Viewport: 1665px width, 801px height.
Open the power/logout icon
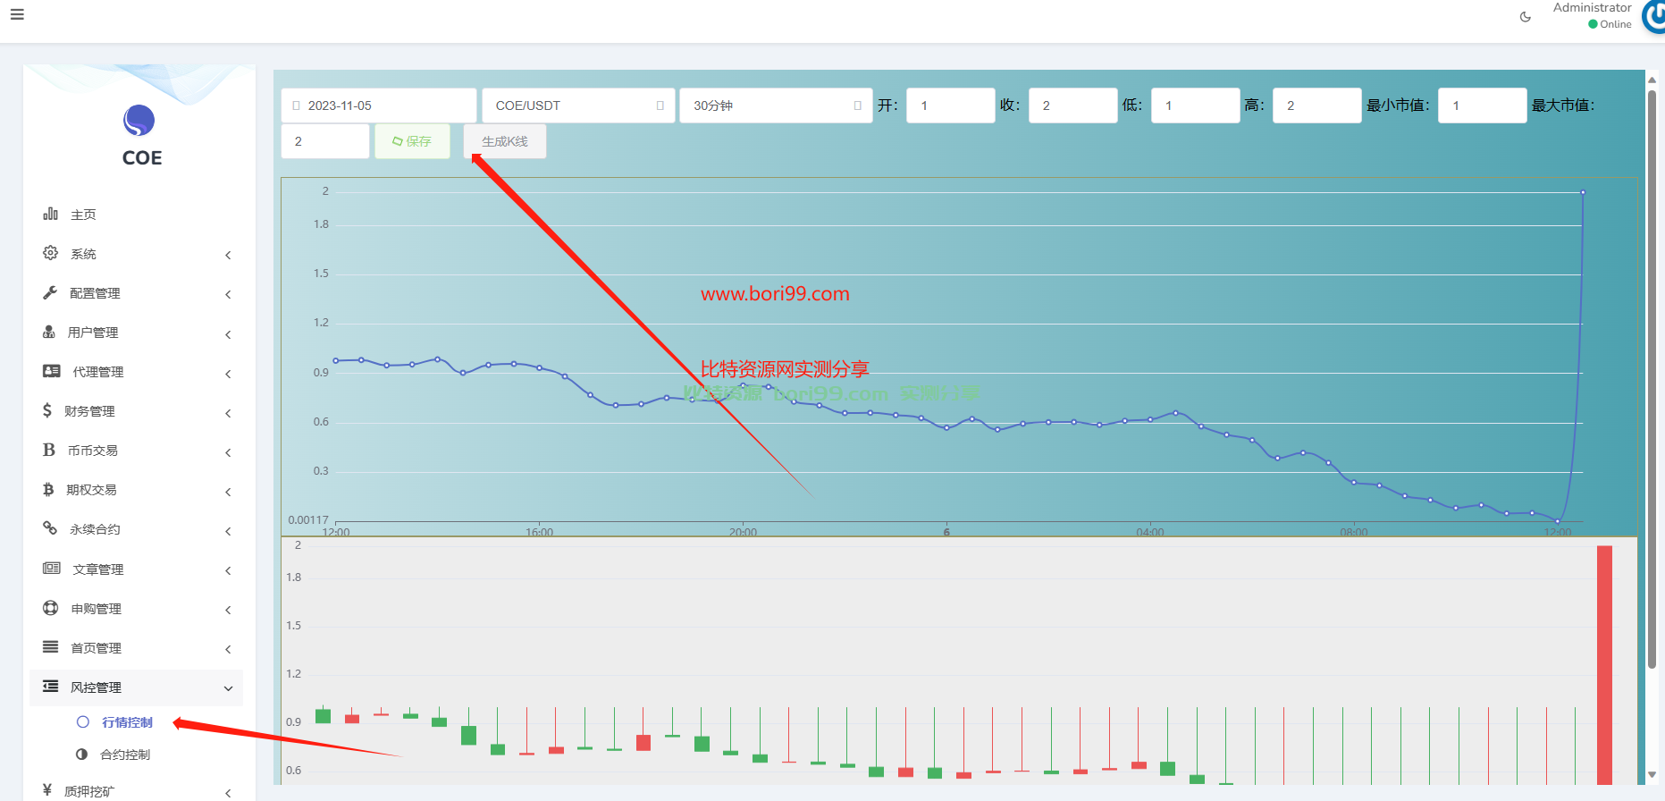[x=1654, y=17]
